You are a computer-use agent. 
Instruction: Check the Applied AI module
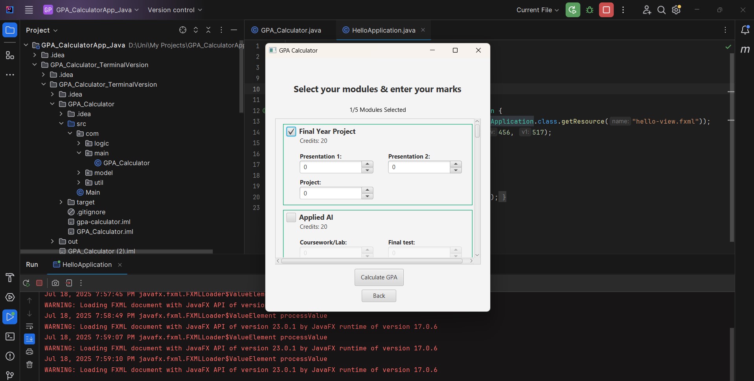[x=291, y=217]
